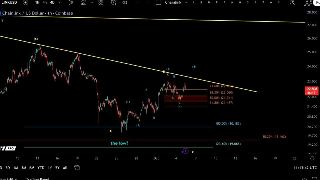Click the 27.000 price axis level
The height and width of the screenshot is (180, 320).
click(312, 25)
